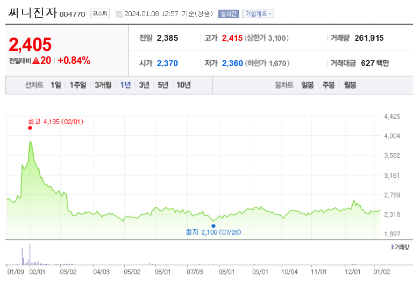Select the 10년 line chart tab
Image resolution: width=413 pixels, height=283 pixels.
coord(183,85)
